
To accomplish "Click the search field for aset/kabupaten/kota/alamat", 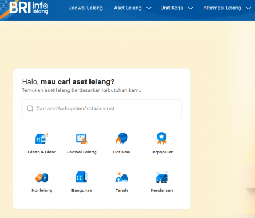I will point(102,108).
